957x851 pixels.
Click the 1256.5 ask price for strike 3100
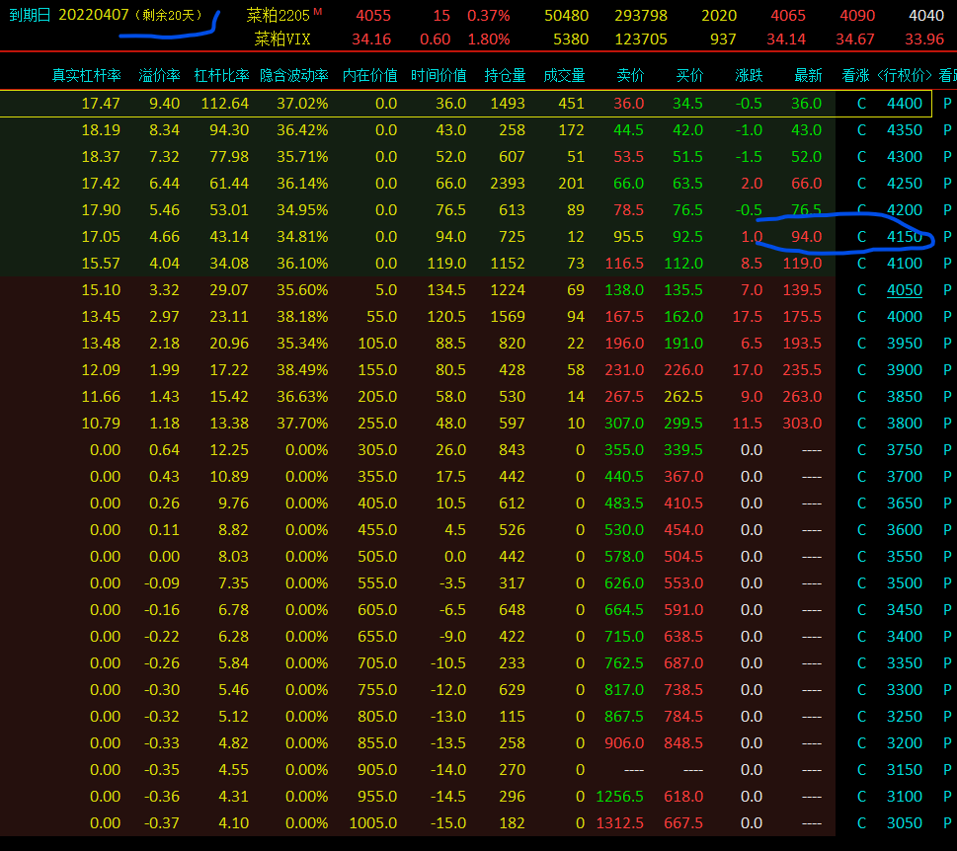pos(619,797)
